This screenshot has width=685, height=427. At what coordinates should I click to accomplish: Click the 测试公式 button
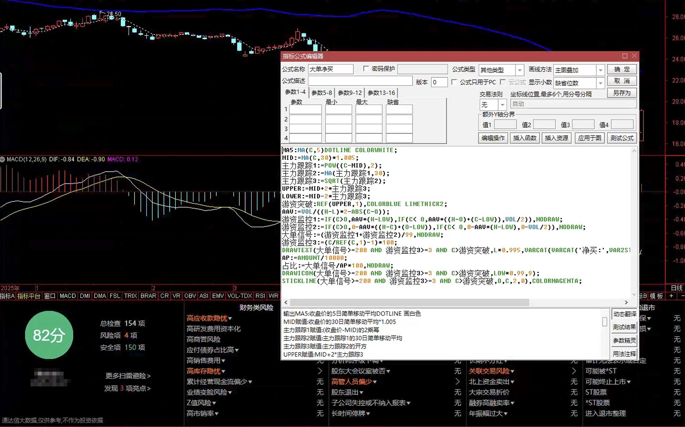(x=622, y=138)
